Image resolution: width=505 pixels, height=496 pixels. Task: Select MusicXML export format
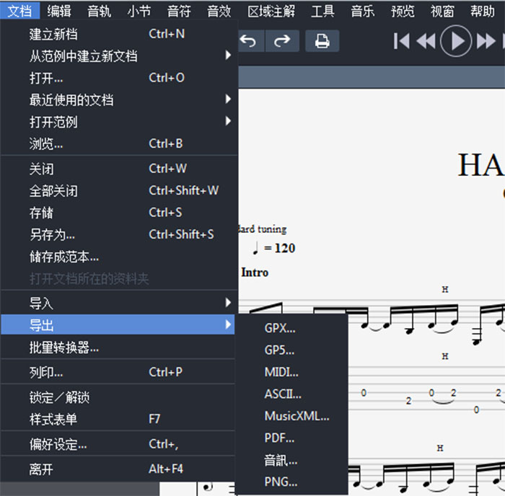(x=297, y=416)
